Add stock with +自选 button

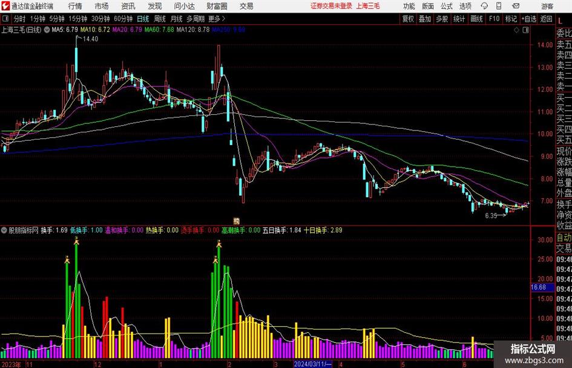pyautogui.click(x=529, y=19)
